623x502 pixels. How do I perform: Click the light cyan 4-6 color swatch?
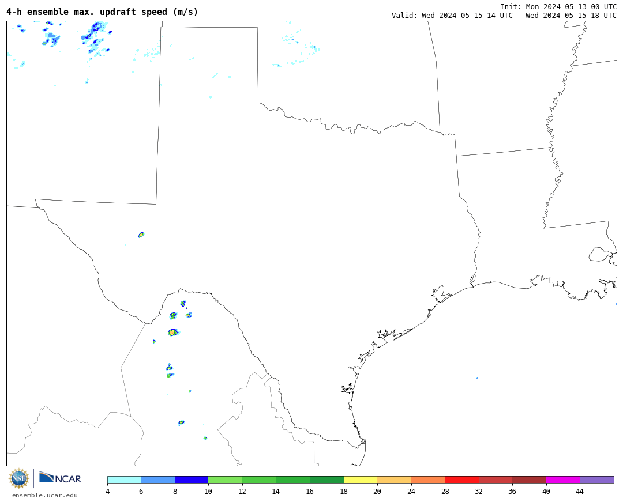tap(125, 480)
